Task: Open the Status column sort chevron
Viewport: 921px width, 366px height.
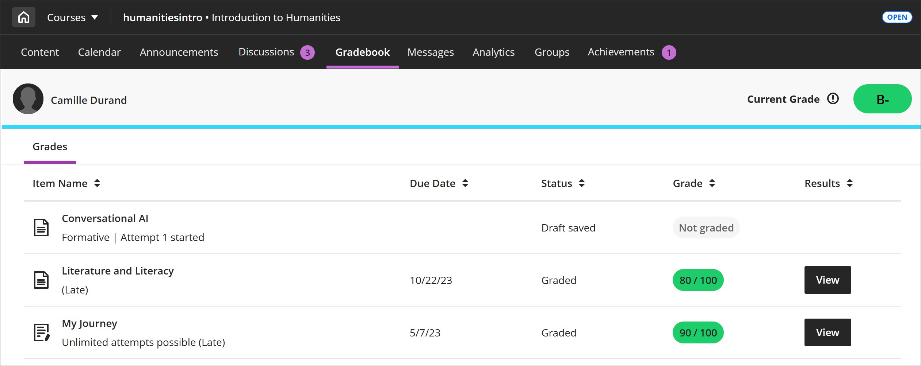Action: tap(582, 183)
